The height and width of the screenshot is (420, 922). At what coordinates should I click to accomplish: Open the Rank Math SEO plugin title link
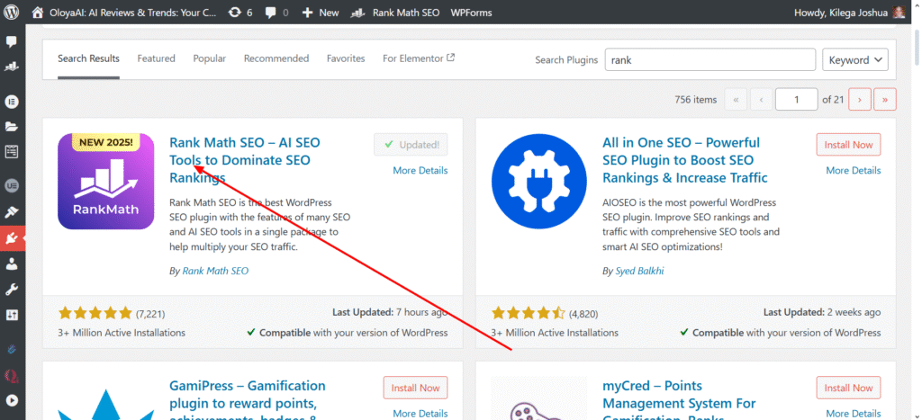(x=245, y=160)
